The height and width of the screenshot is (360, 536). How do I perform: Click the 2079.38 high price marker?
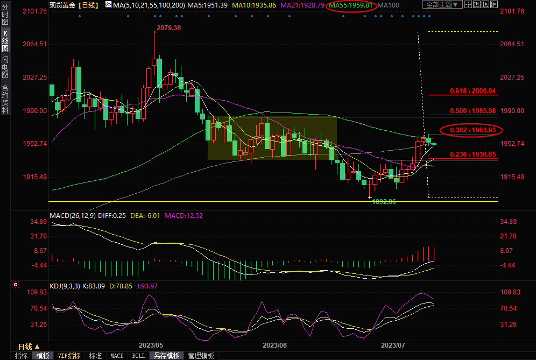coord(168,28)
